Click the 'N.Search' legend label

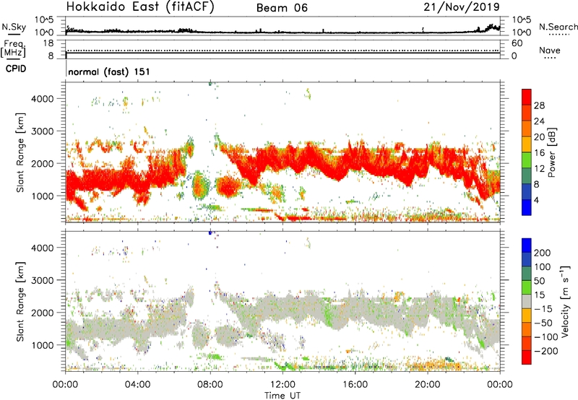(x=558, y=27)
